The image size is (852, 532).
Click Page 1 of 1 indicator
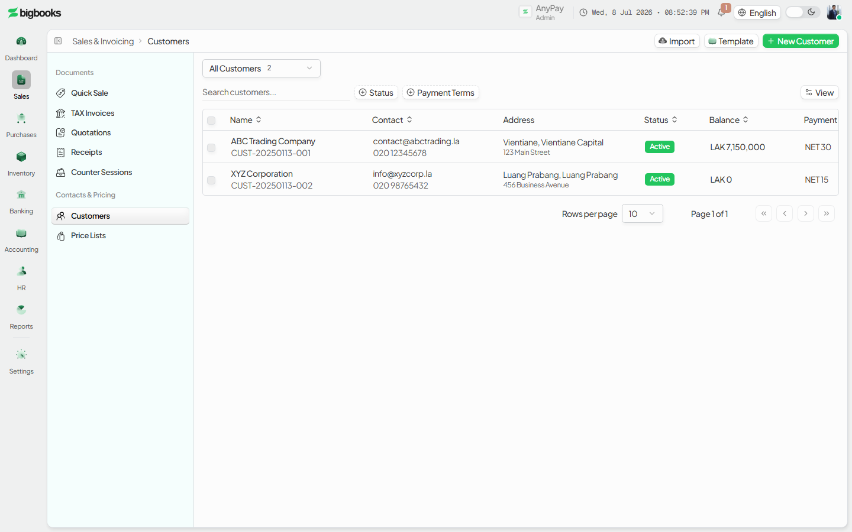709,214
